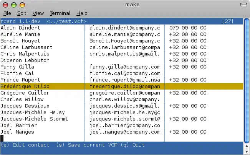Image resolution: width=250 pixels, height=155 pixels.
Task: Open the File menu
Action: (7, 13)
